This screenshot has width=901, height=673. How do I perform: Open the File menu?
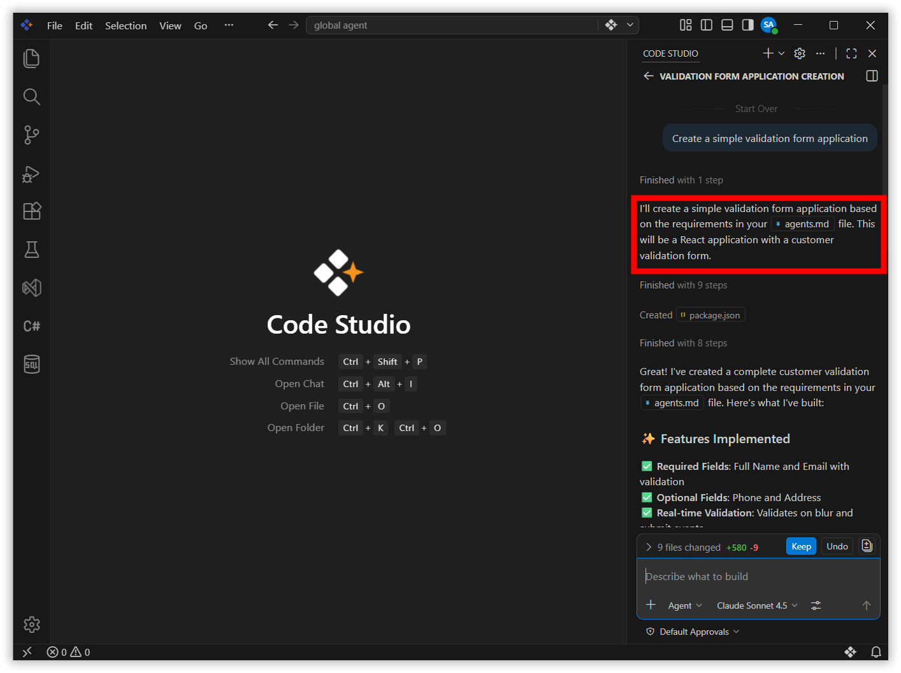[55, 25]
